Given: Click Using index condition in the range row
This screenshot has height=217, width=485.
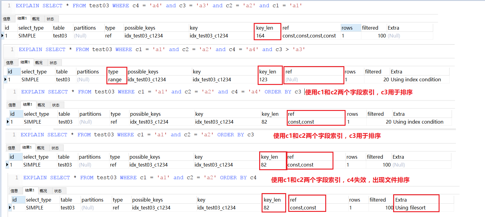Looking at the screenshot, I should [416, 79].
